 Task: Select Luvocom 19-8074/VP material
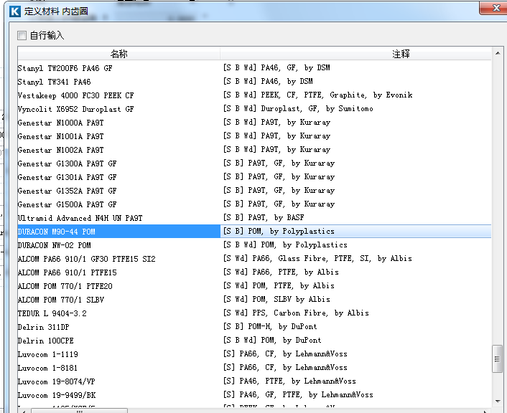57,381
